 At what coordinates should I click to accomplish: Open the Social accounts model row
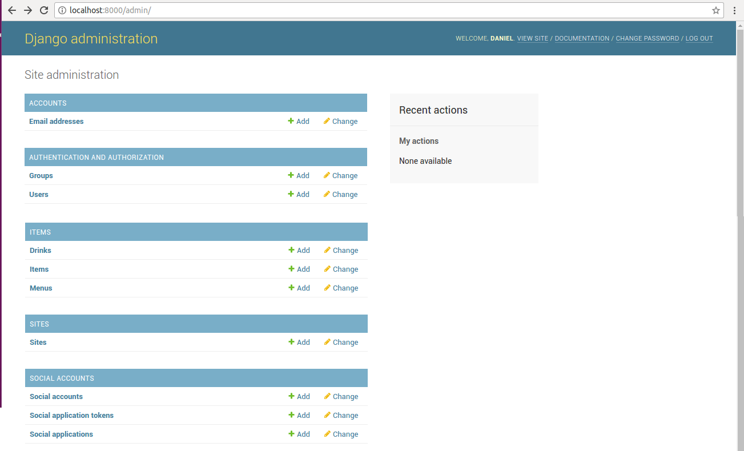click(56, 396)
